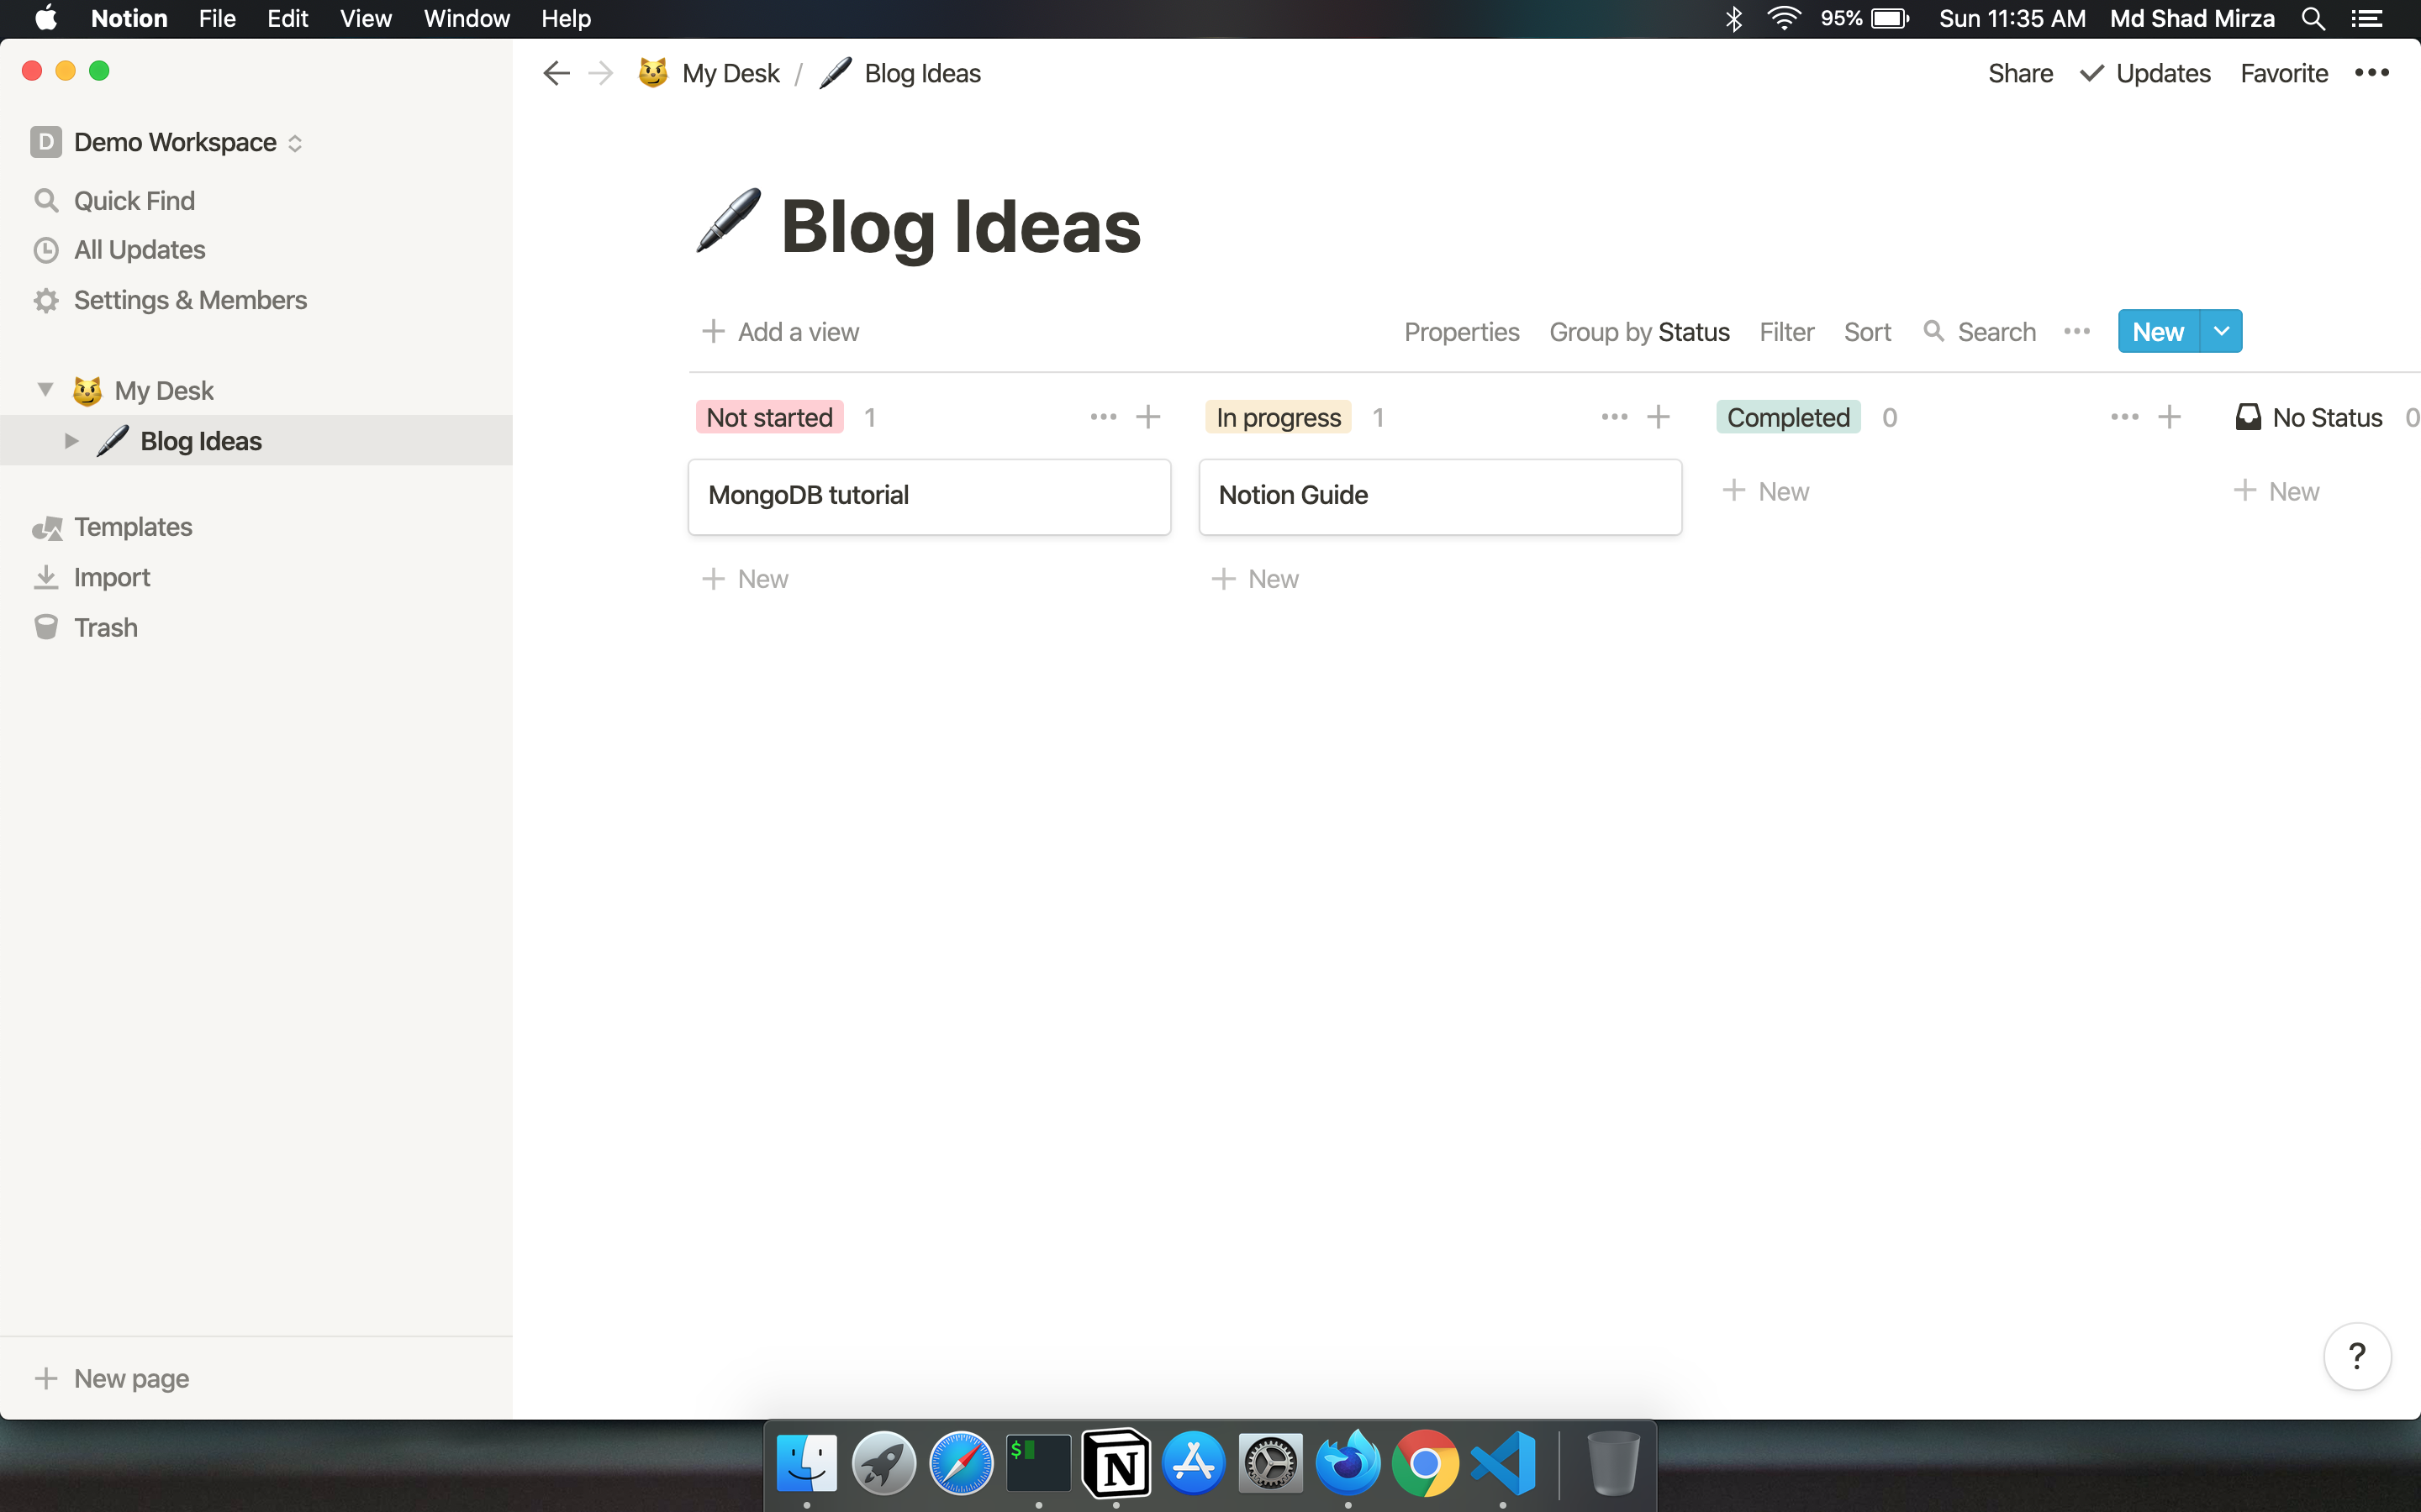The width and height of the screenshot is (2421, 1512).
Task: Click the Quick Find search icon
Action: 46,200
